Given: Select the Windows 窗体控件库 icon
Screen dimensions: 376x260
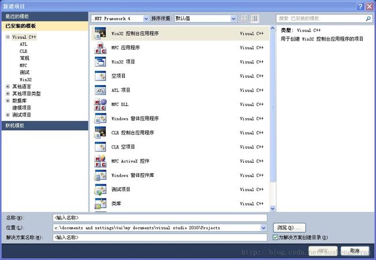Looking at the screenshot, I should point(100,175).
